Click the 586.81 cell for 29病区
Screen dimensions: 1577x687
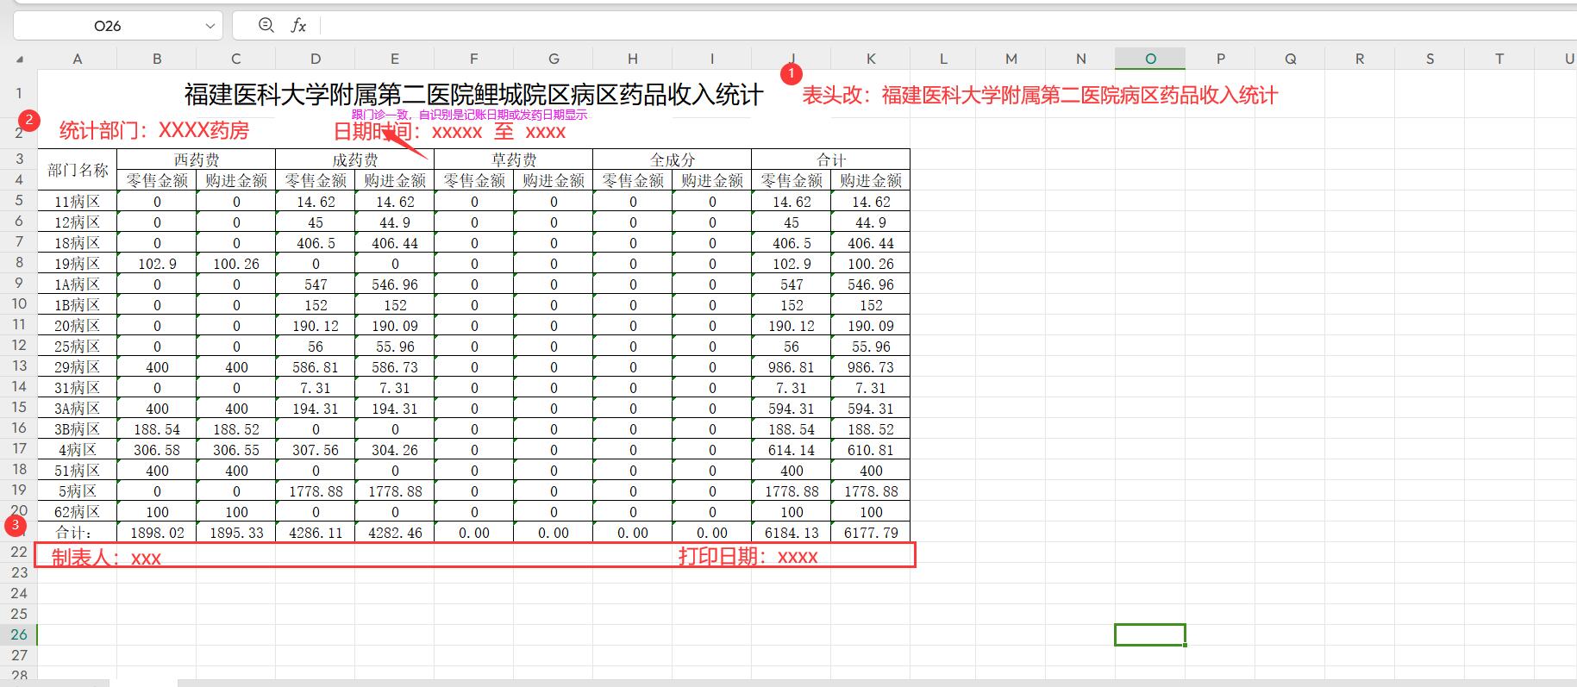(316, 367)
